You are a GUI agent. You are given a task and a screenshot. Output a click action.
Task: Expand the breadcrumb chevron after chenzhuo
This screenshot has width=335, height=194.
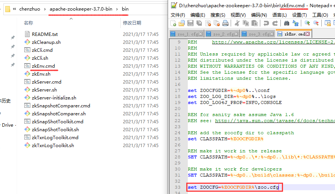click(x=46, y=9)
